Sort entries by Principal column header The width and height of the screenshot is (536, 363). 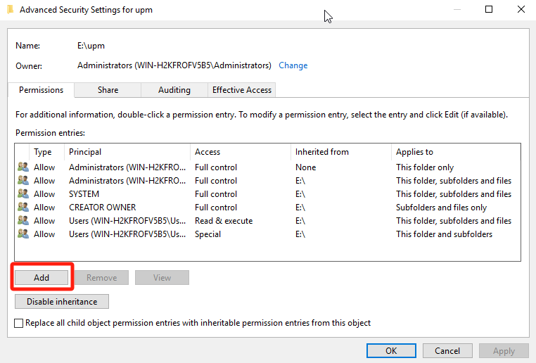(x=127, y=151)
